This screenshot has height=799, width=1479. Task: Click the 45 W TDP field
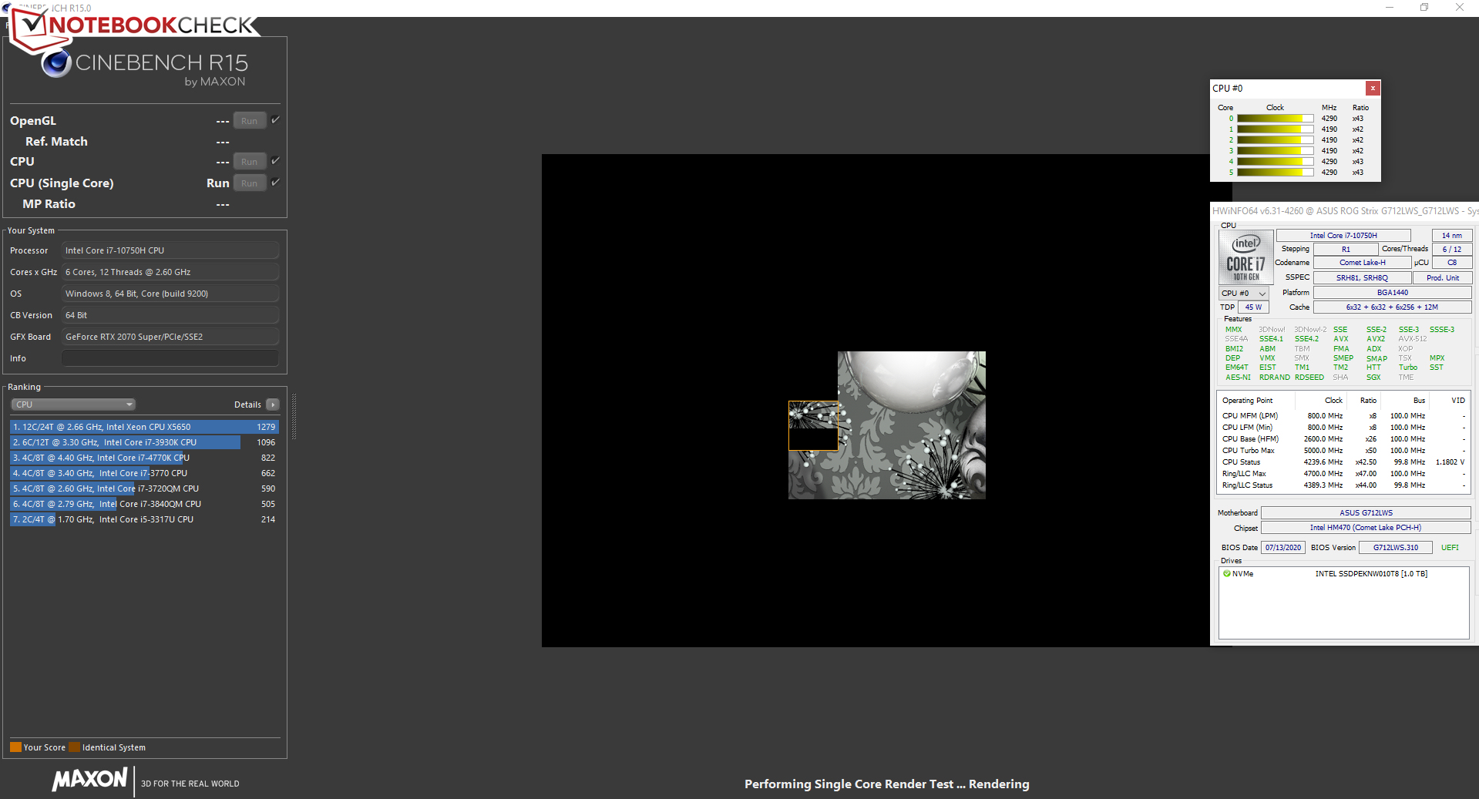[x=1253, y=307]
